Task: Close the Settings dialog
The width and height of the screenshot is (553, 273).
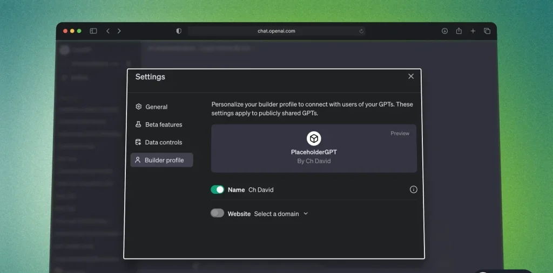Action: tap(411, 76)
